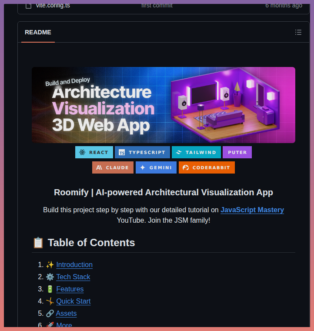Click the clipboard emoji beside Table of Contents

click(x=38, y=243)
